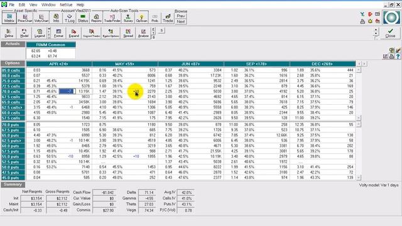The width and height of the screenshot is (402, 226).
Task: Click the Expand toolbar button
Action: coord(74,33)
